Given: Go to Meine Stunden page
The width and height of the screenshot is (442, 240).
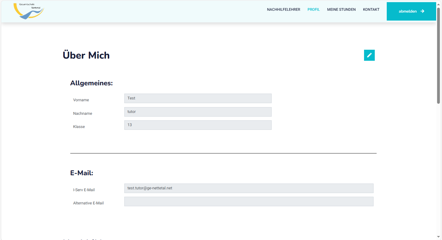Looking at the screenshot, I should (341, 10).
